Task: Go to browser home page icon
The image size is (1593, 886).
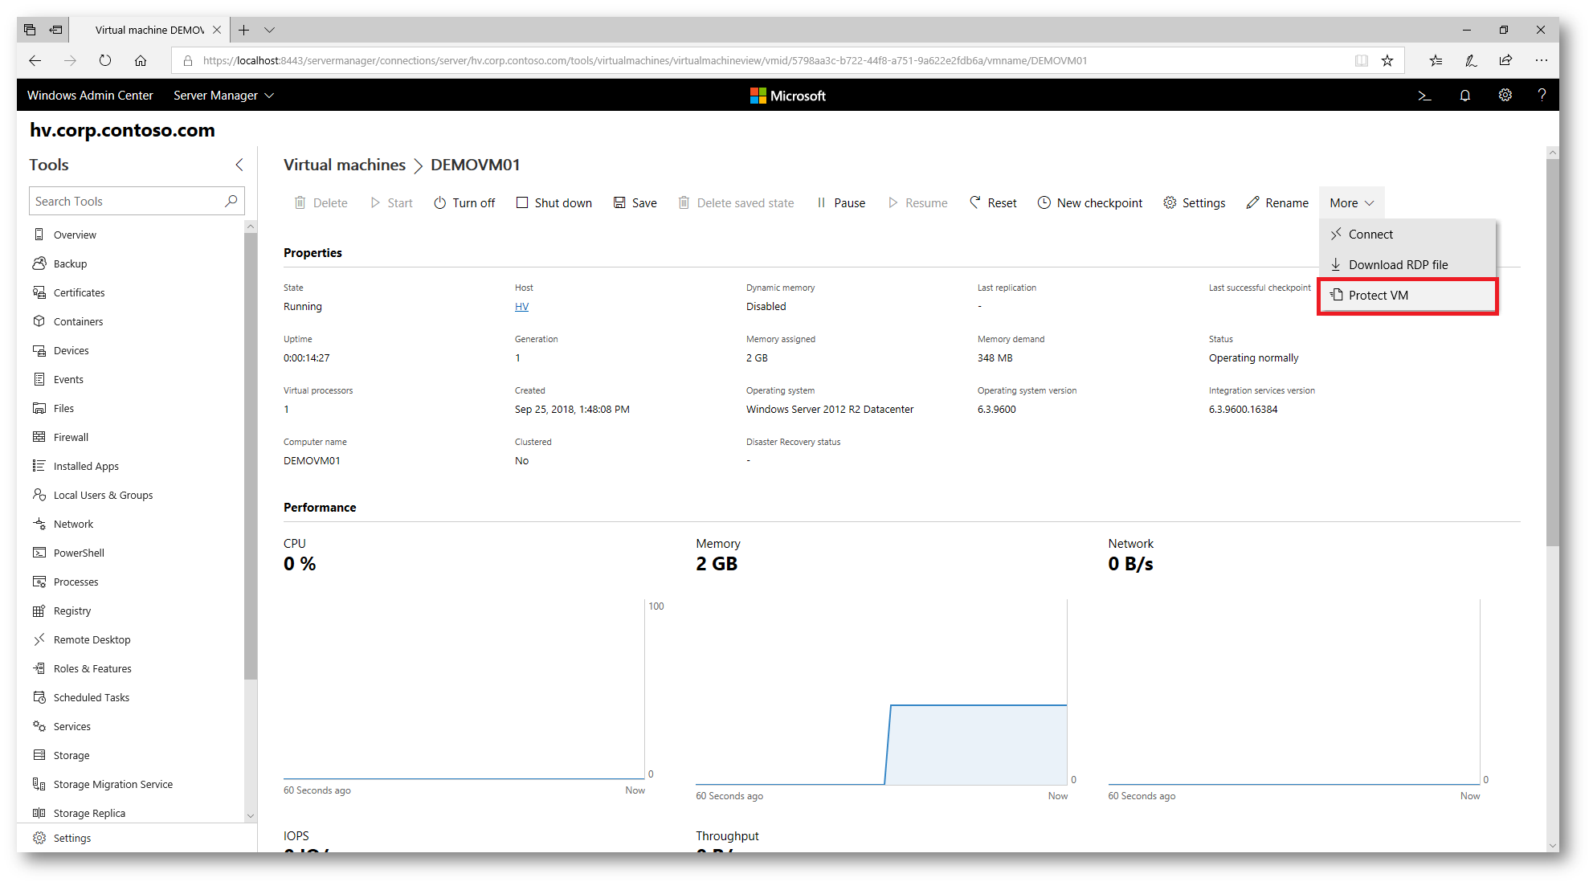Action: tap(141, 60)
